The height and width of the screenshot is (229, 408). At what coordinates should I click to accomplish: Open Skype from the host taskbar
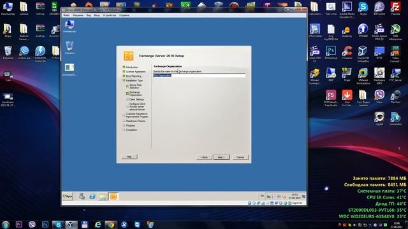click(58, 225)
